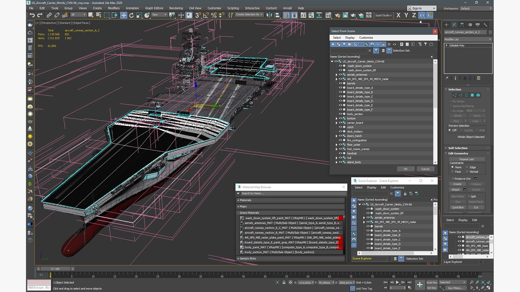
Task: Open Customize menu in Select From Scene
Action: click(366, 38)
